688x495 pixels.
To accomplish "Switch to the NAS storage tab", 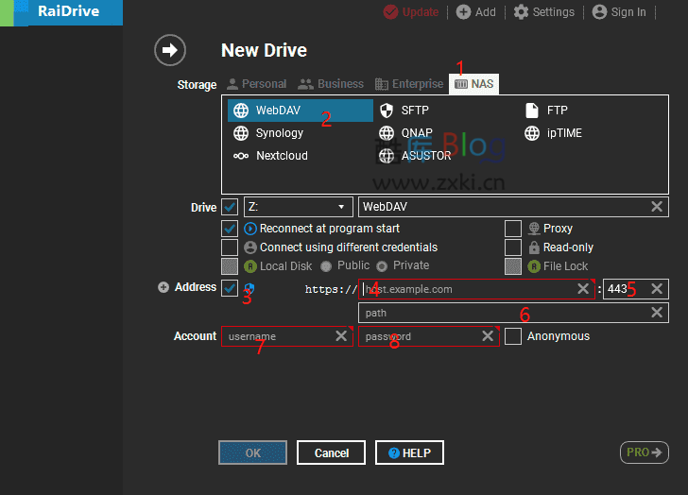I will [473, 84].
